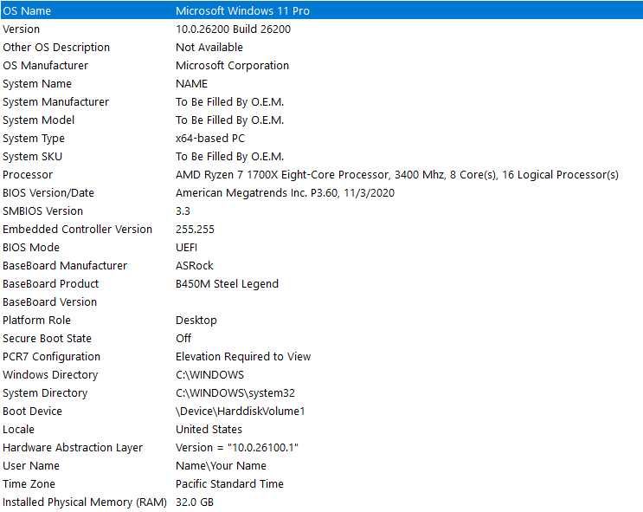643x512 pixels.
Task: Click the 'C:\WINDOWS' value
Action: [209, 375]
